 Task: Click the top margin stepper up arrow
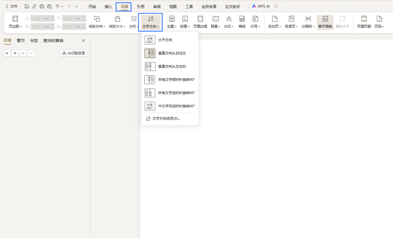[x=52, y=17]
